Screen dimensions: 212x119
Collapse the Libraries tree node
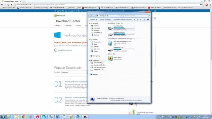(89, 40)
